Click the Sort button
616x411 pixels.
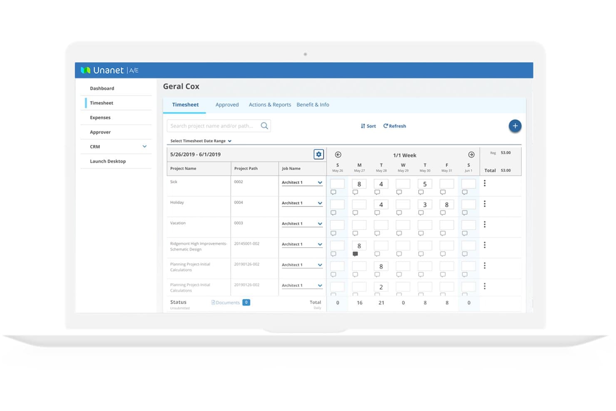(x=368, y=126)
